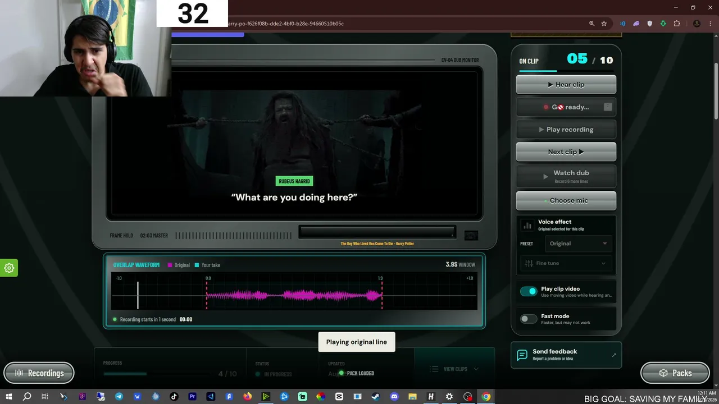Click the browser address bar URL
Screen dimensions: 719x404
[285, 24]
